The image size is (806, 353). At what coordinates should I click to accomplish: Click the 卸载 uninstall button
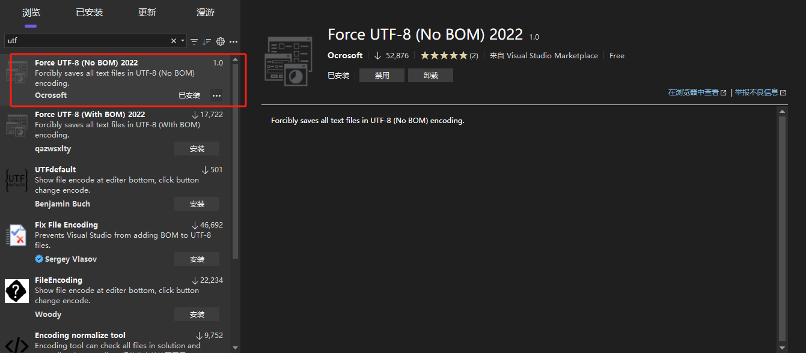(430, 76)
